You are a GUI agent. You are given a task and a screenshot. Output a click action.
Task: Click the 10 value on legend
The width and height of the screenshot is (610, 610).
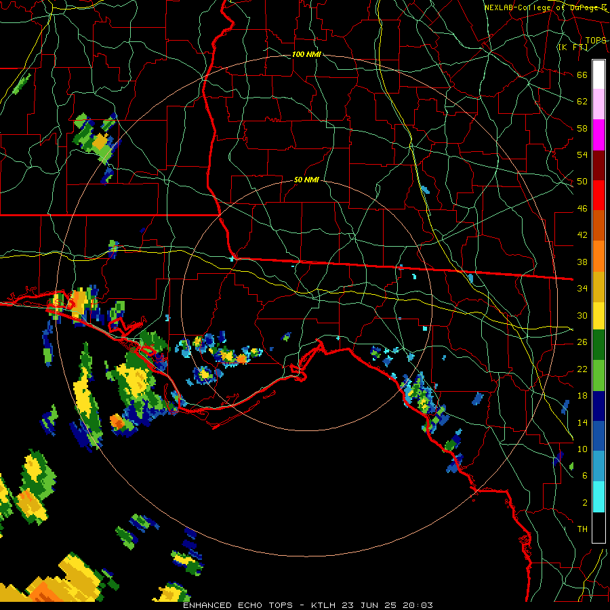582,449
